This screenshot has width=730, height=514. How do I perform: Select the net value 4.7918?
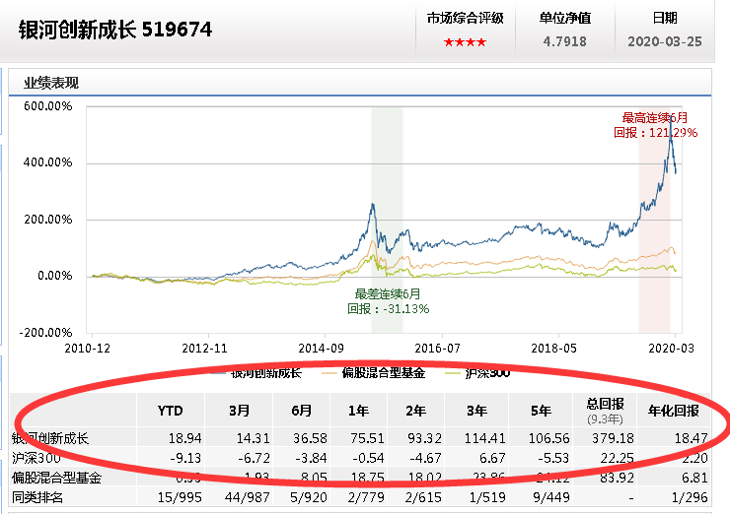click(x=564, y=41)
